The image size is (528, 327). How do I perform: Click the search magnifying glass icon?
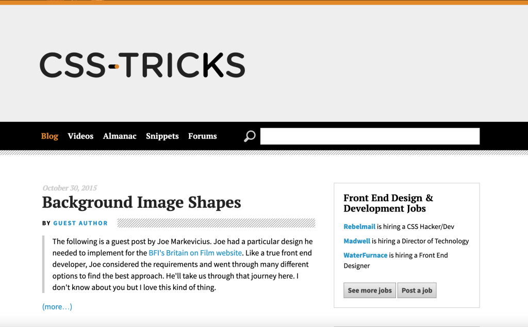point(250,136)
